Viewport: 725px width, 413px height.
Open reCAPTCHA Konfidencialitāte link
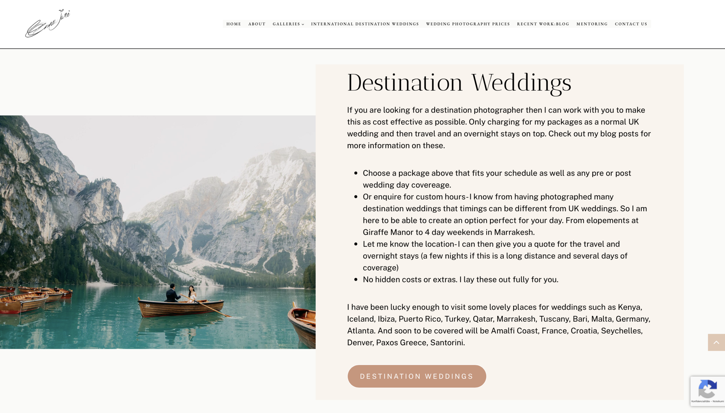[700, 401]
